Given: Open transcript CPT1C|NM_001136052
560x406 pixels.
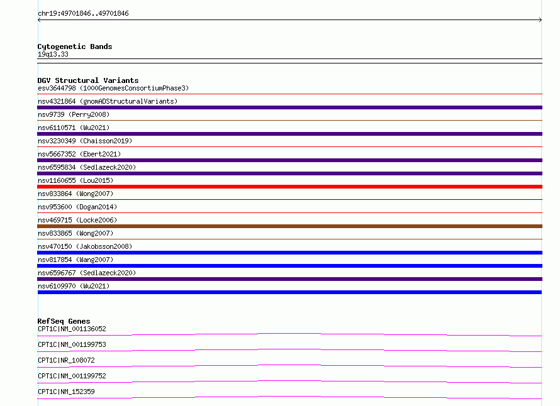Looking at the screenshot, I should click(72, 329).
